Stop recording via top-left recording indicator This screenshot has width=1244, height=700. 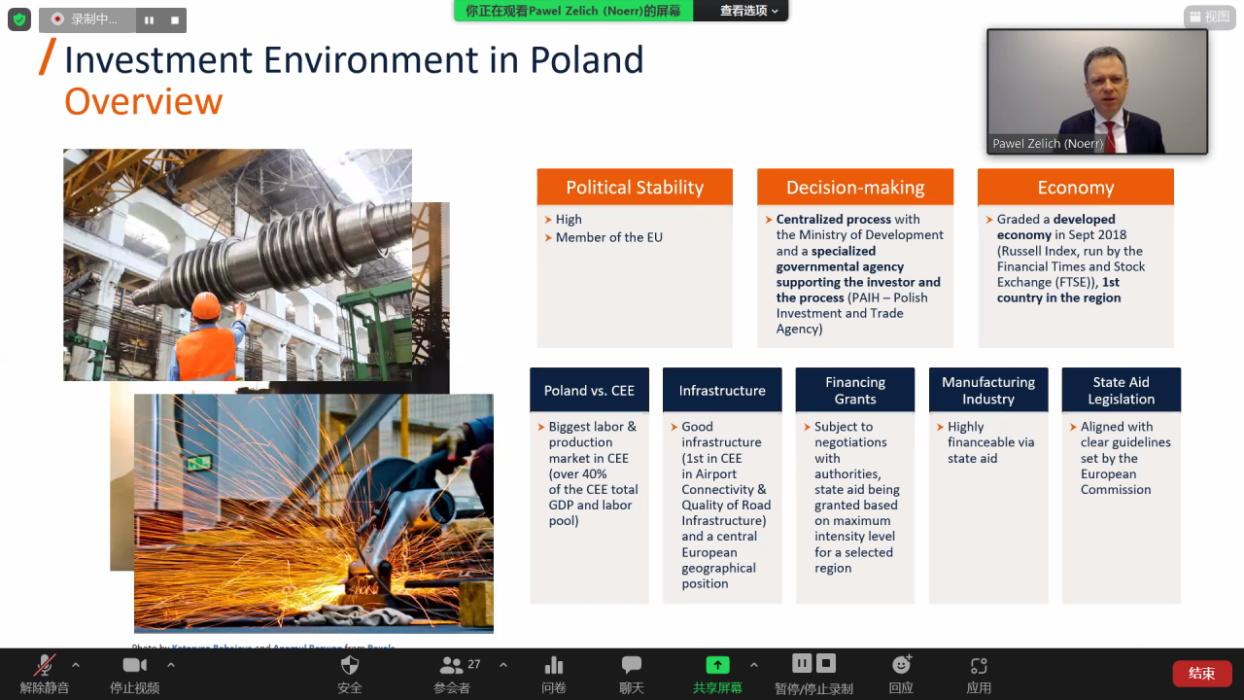(175, 19)
